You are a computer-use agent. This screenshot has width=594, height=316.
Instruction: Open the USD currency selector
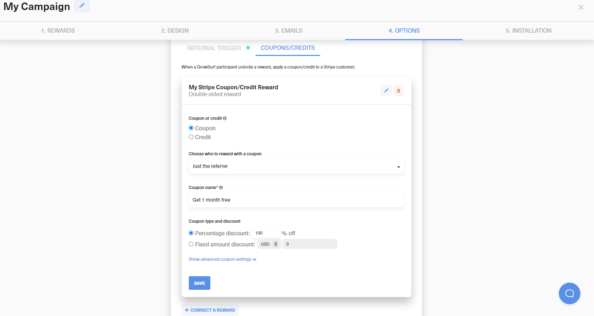point(269,244)
